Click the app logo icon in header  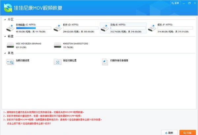(8, 8)
